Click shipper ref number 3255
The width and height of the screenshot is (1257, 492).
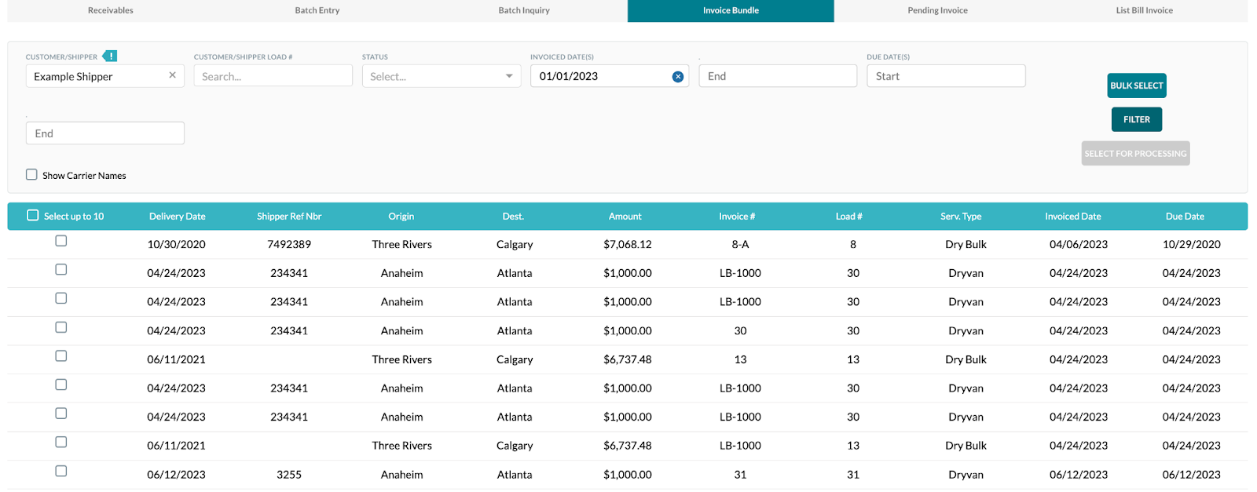(x=289, y=475)
